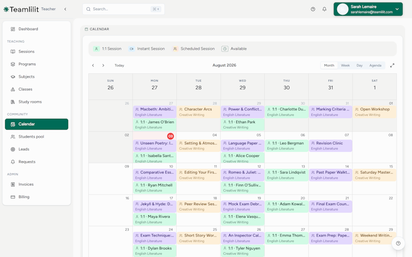The height and width of the screenshot is (257, 412).
Task: Open the Revision Clinic event
Action: 331,146
